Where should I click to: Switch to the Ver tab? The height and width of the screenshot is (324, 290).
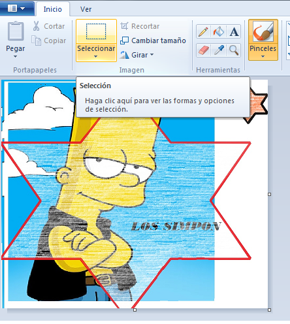click(86, 9)
